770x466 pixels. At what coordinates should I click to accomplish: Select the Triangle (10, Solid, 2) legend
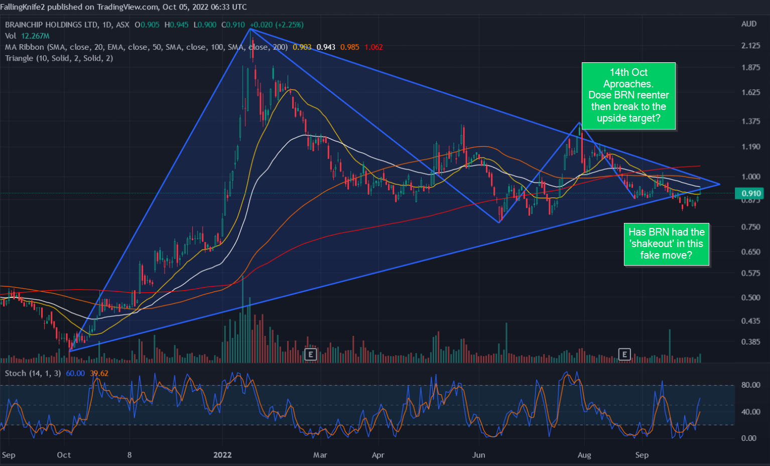pos(59,58)
